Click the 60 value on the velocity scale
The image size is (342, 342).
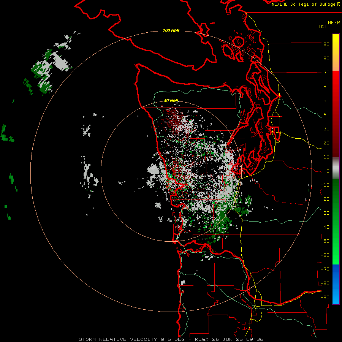click(326, 87)
